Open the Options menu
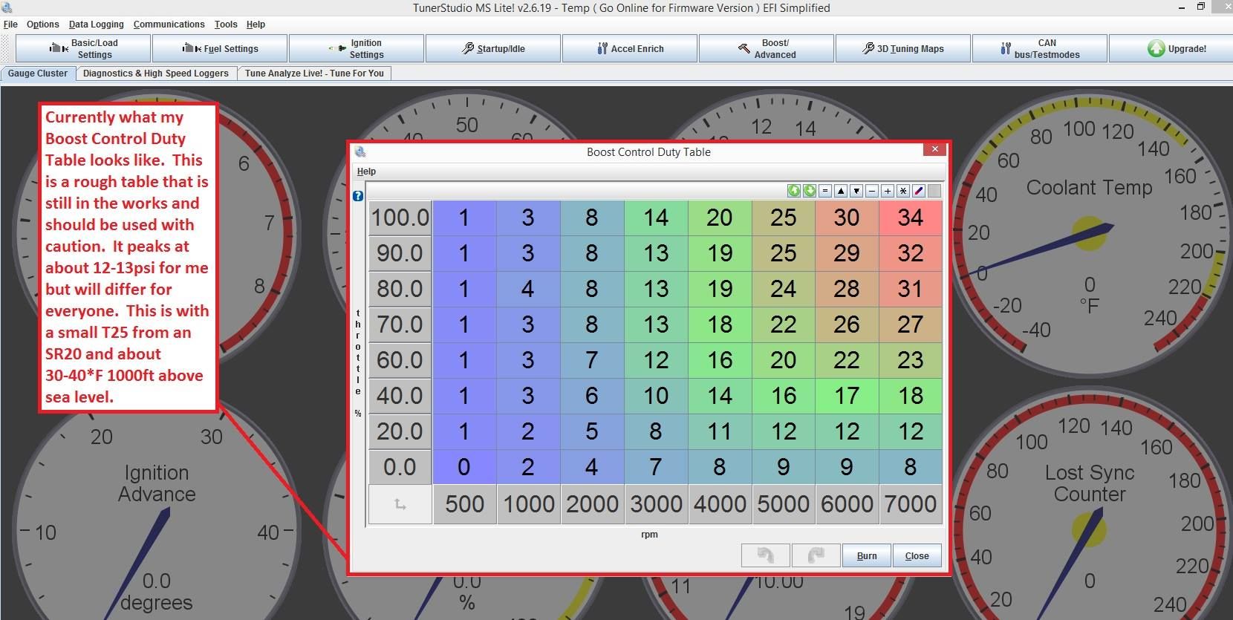This screenshot has height=620, width=1233. point(42,25)
